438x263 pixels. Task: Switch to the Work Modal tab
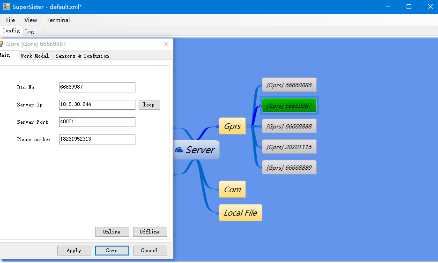(x=35, y=56)
